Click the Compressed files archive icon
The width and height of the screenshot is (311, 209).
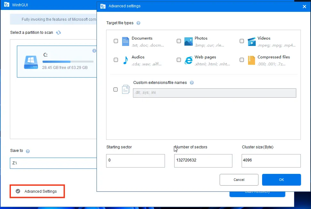point(252,60)
